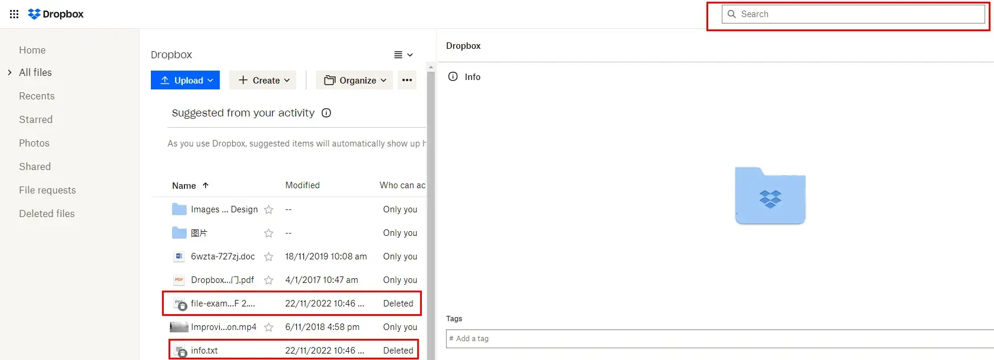Open Starred in sidebar

pyautogui.click(x=36, y=119)
